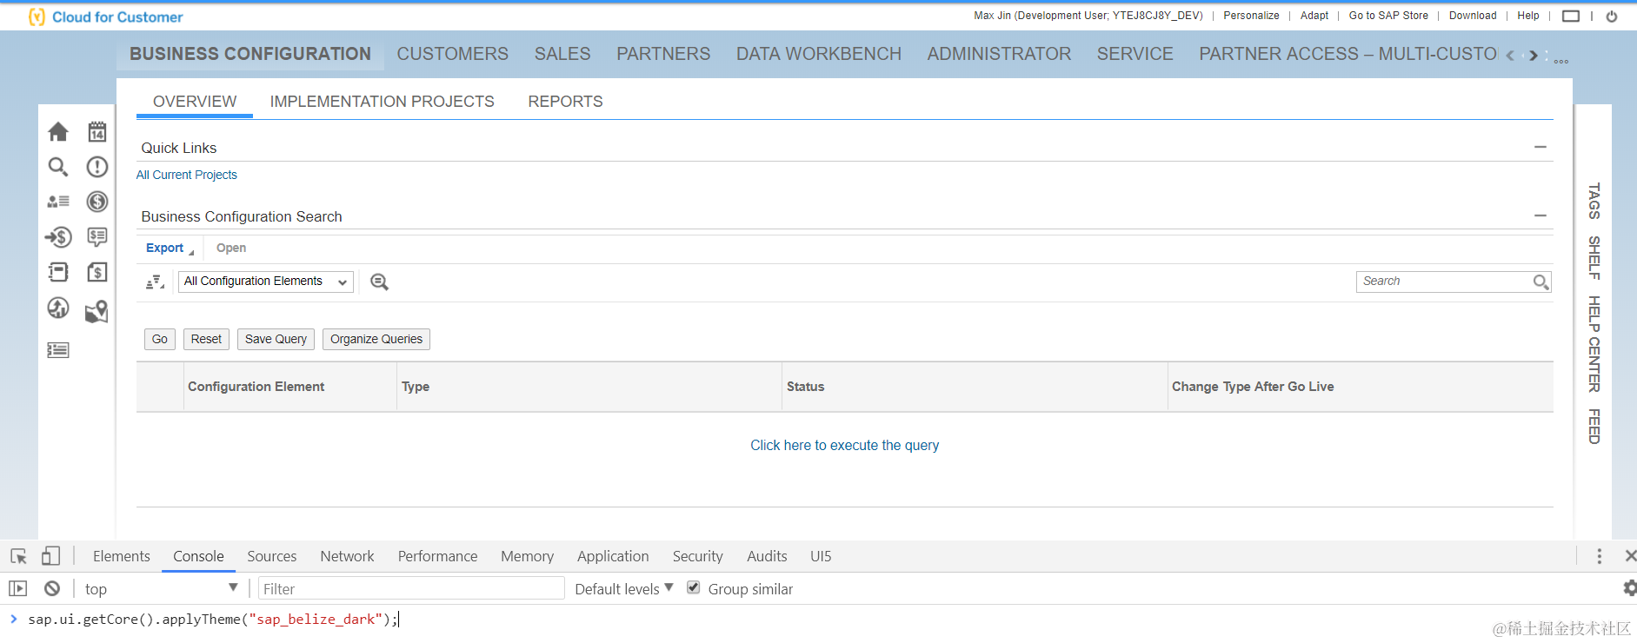Clear the console with the ban icon

pyautogui.click(x=52, y=588)
